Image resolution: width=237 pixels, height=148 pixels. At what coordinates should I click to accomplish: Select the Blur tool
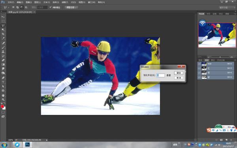3,69
